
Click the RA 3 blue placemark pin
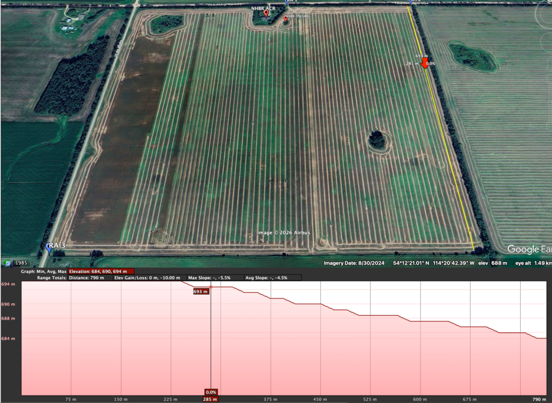click(x=50, y=248)
